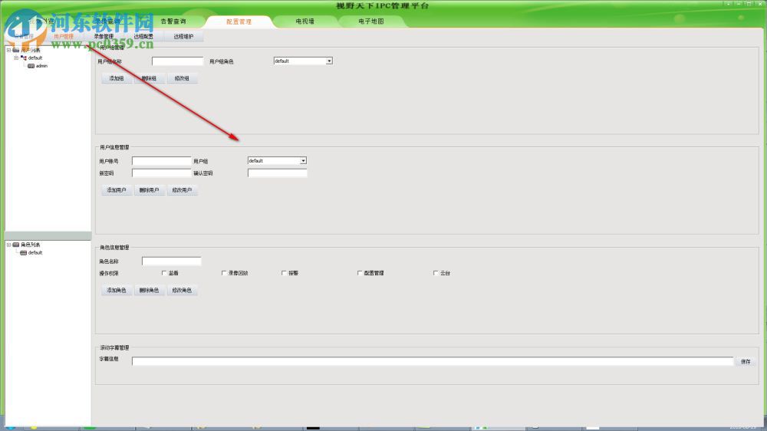
Task: Click the 用户帐号 input field
Action: coord(161,161)
